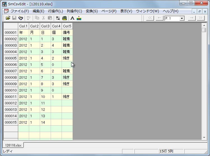
Task: Open the ファイル(F) menu
Action: [x=20, y=11]
